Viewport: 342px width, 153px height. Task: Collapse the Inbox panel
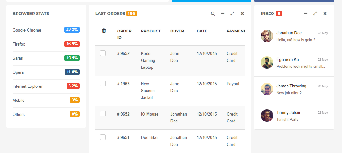[305, 14]
